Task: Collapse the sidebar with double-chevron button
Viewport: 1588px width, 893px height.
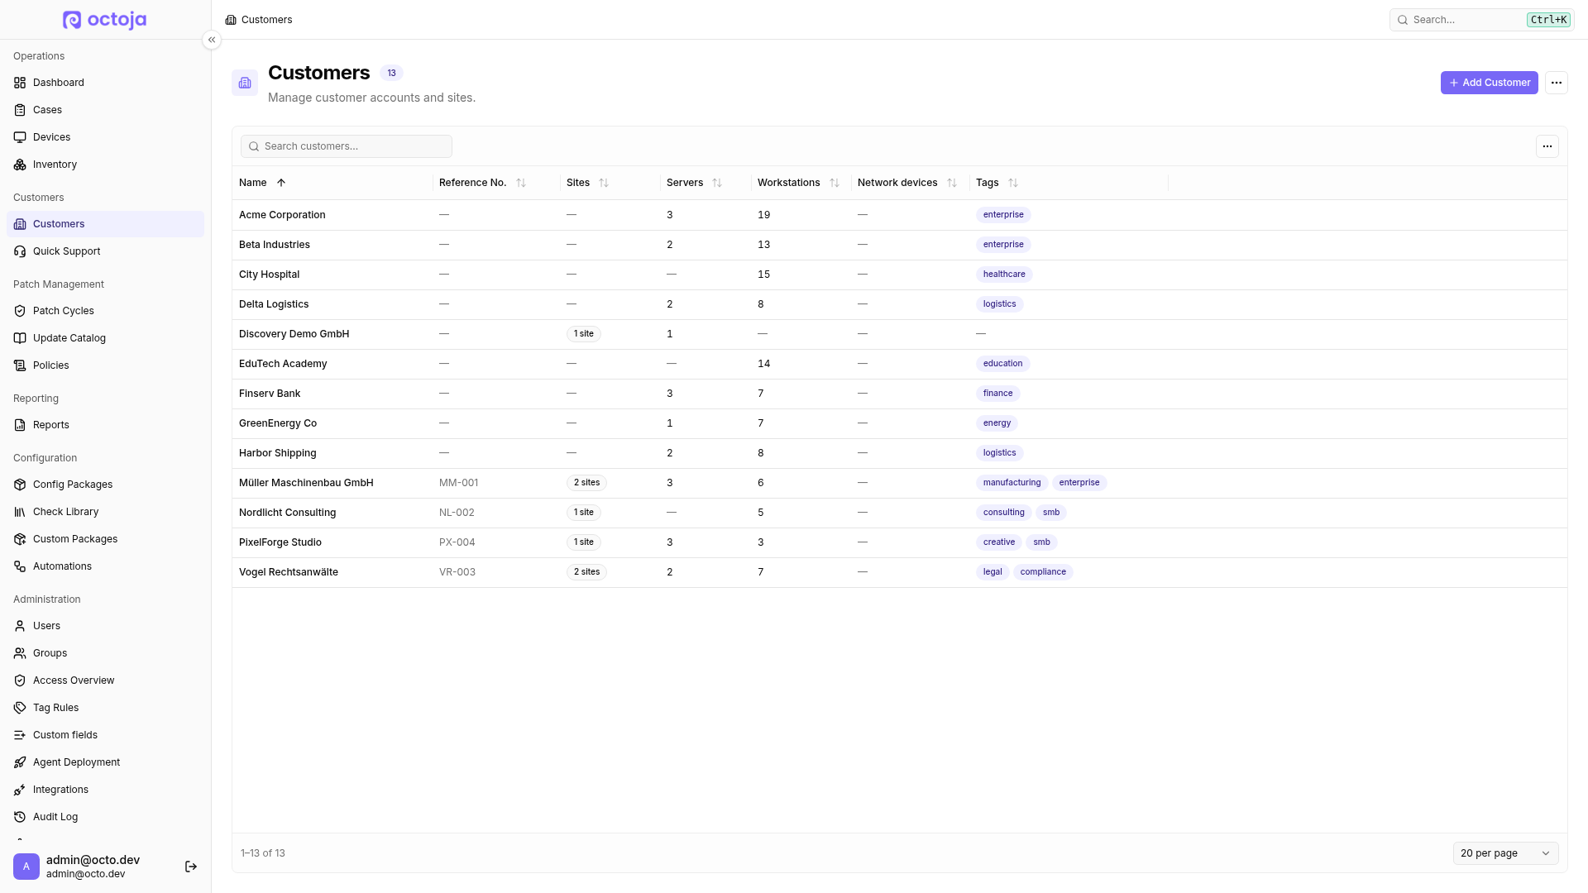Action: point(212,40)
